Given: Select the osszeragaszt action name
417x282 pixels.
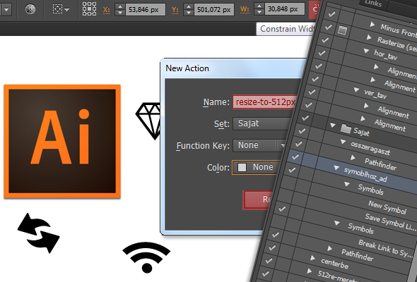Looking at the screenshot, I should click(x=370, y=148).
